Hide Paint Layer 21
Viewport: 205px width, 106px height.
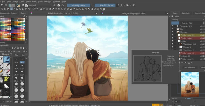point(173,38)
